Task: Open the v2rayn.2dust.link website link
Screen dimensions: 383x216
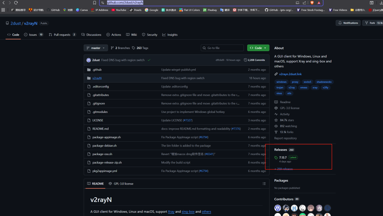Action: [x=290, y=74]
